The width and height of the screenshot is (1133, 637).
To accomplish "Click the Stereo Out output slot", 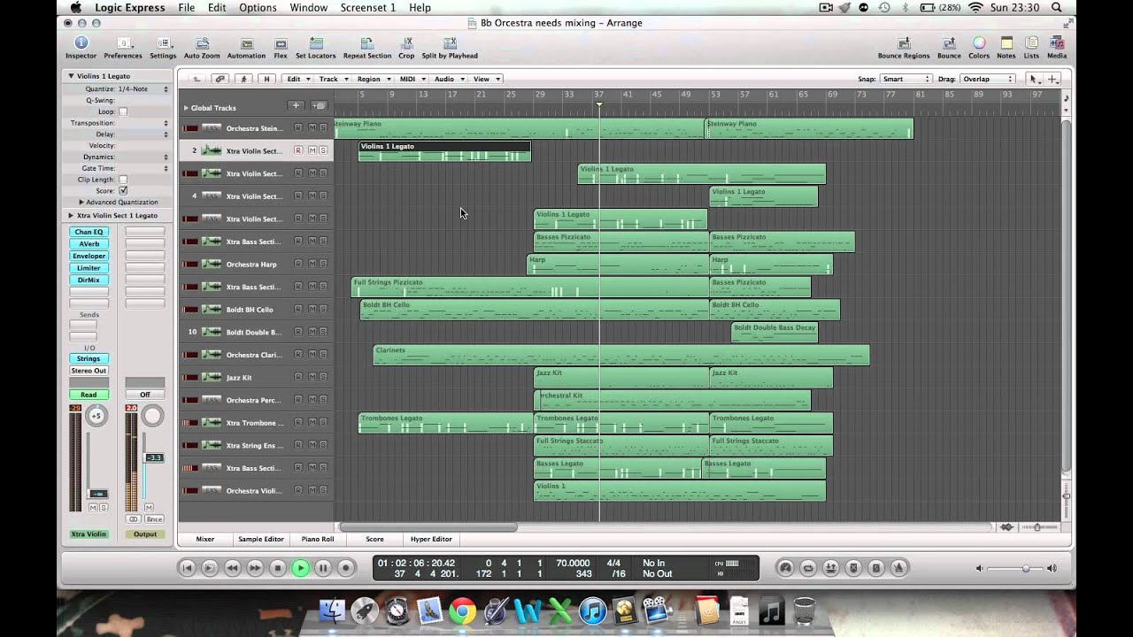I will coord(89,371).
